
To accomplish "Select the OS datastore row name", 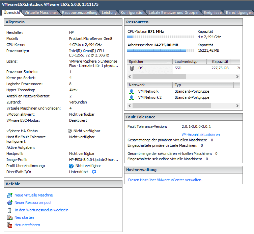I will coord(141,68).
